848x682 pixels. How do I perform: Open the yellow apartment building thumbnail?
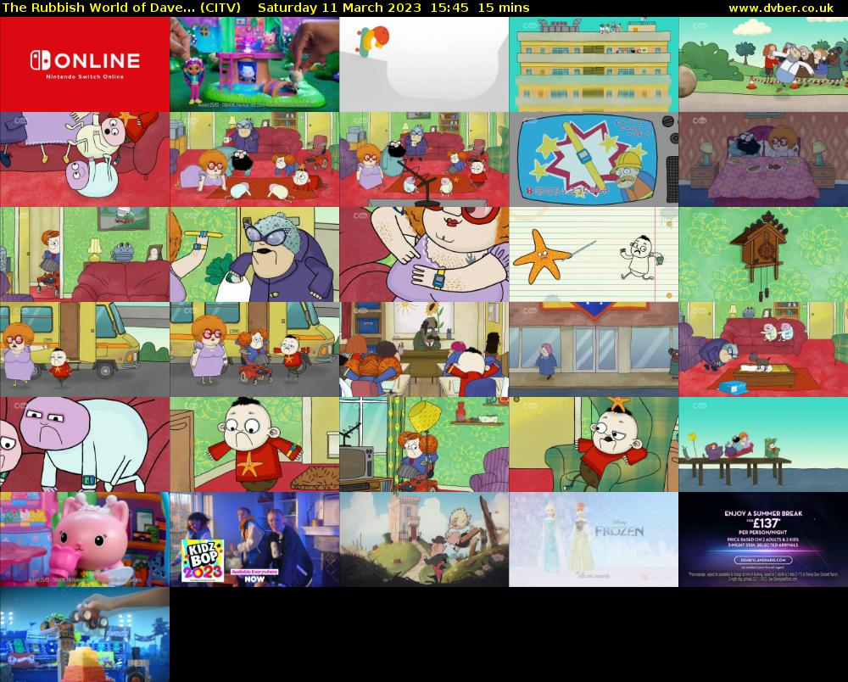point(594,64)
